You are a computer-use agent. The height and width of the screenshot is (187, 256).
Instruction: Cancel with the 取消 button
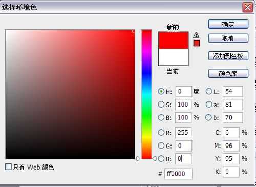point(228,38)
